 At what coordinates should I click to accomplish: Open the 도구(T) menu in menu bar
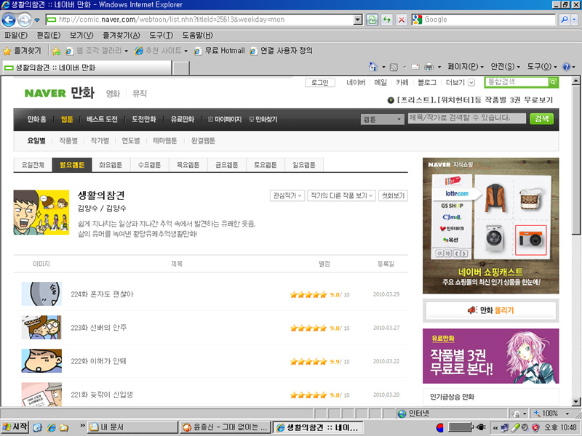[161, 36]
